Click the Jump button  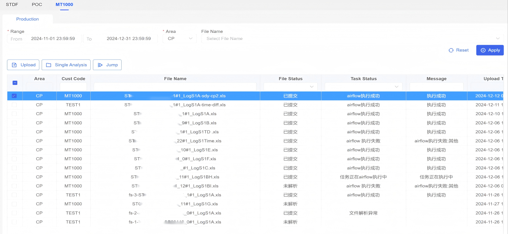tap(107, 65)
